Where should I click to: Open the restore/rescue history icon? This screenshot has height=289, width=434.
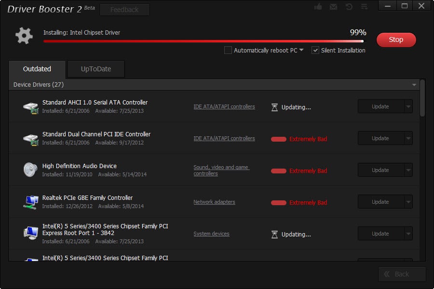pyautogui.click(x=349, y=7)
